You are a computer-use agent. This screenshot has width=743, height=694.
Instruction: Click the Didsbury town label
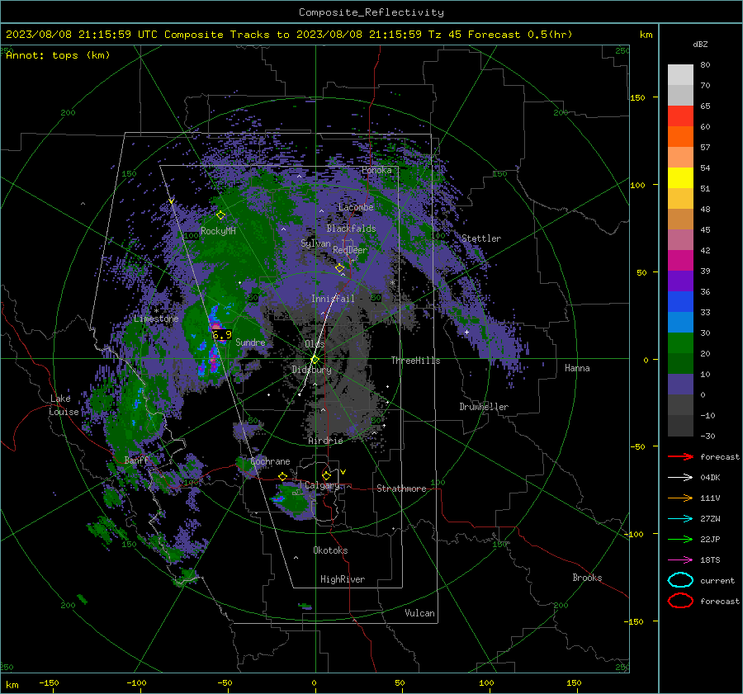click(x=312, y=370)
